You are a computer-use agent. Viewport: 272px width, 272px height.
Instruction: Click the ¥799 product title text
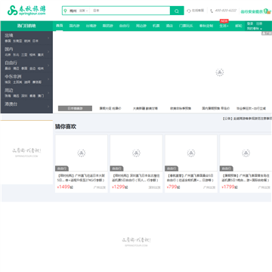coord(191,178)
